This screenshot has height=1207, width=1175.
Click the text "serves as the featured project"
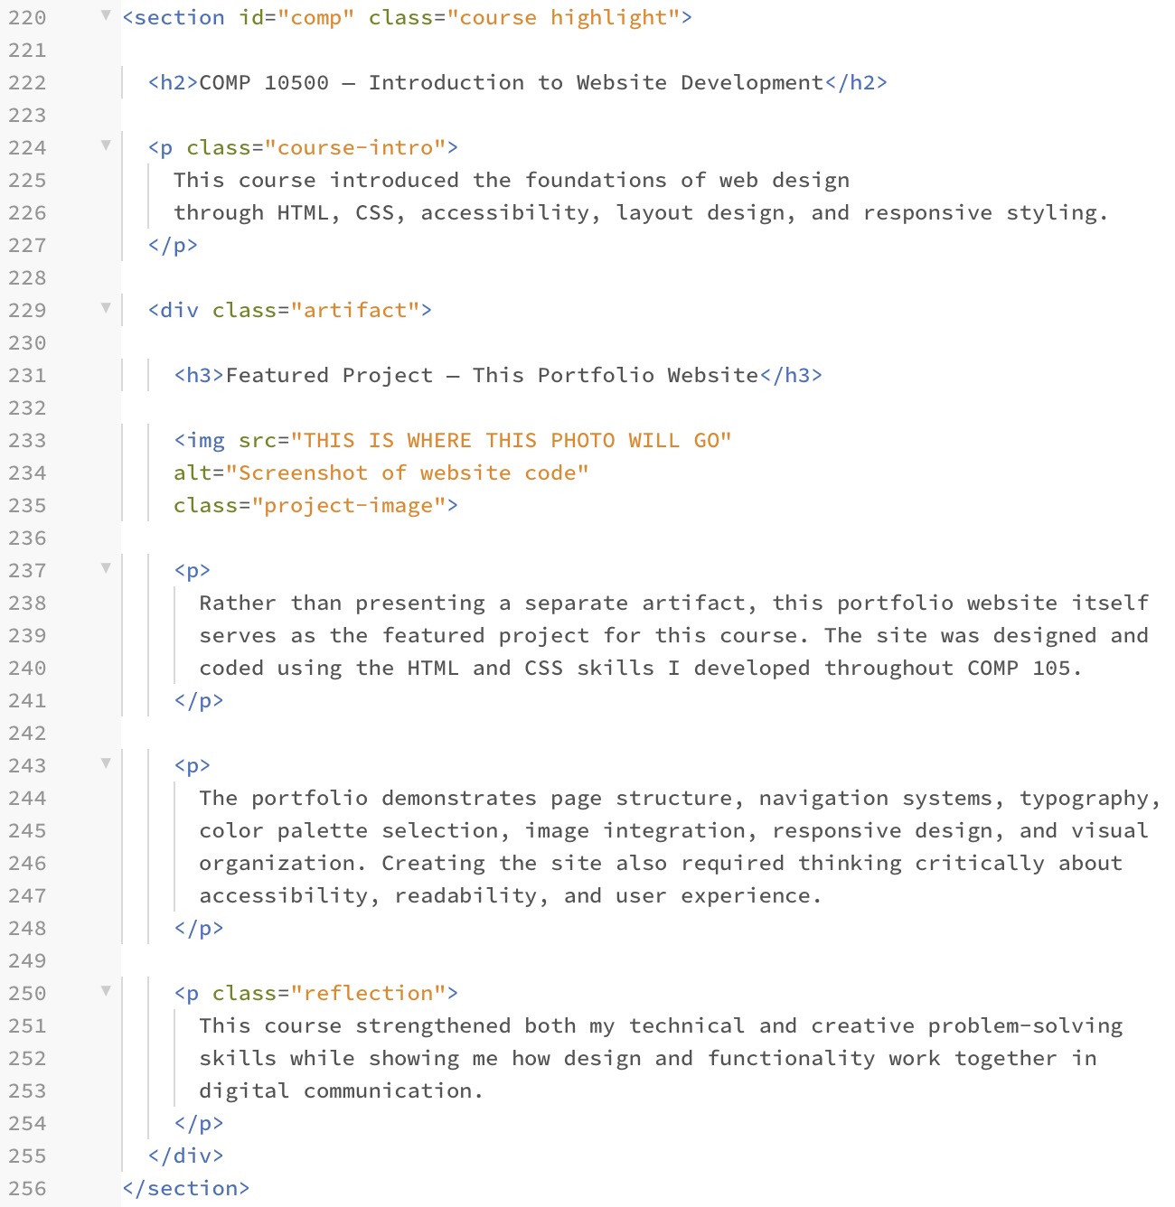coord(394,636)
